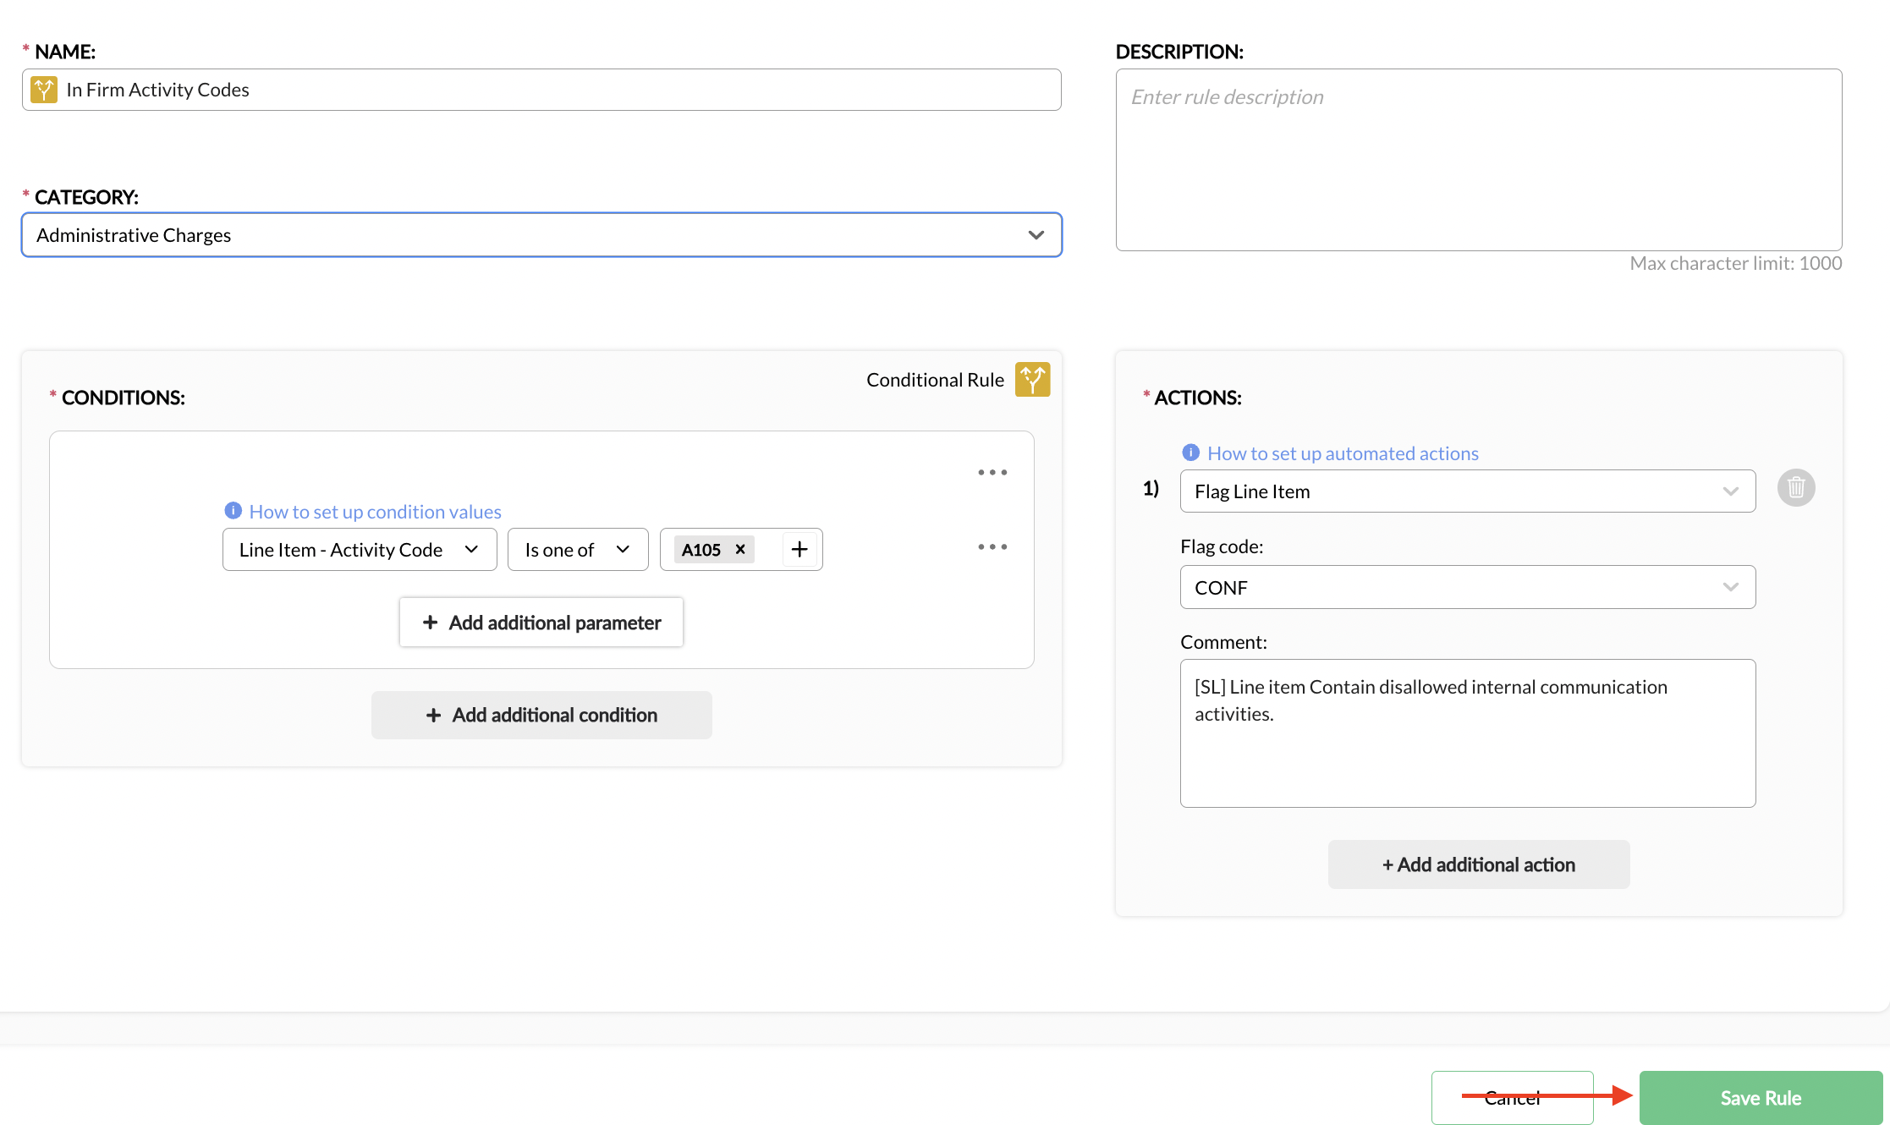Open 'How to set up automated actions' link
The height and width of the screenshot is (1125, 1890).
click(x=1343, y=453)
